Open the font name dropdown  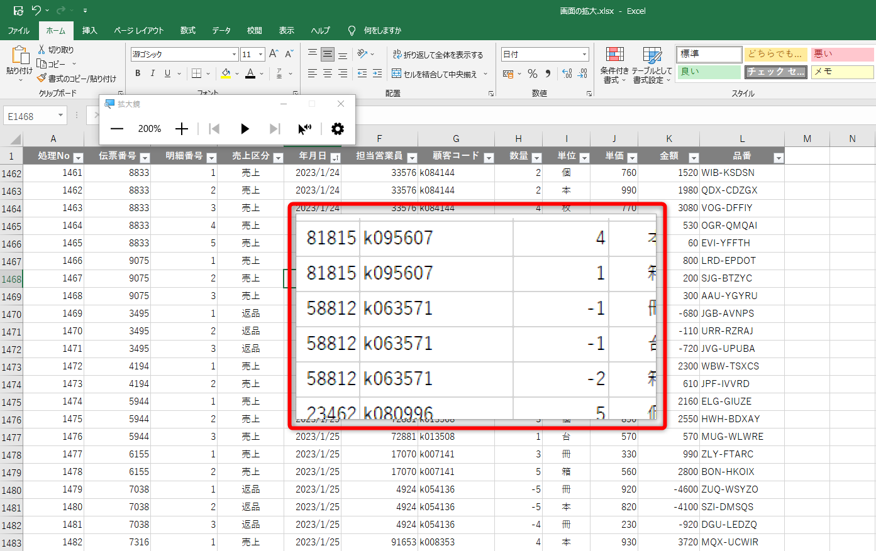tap(235, 55)
